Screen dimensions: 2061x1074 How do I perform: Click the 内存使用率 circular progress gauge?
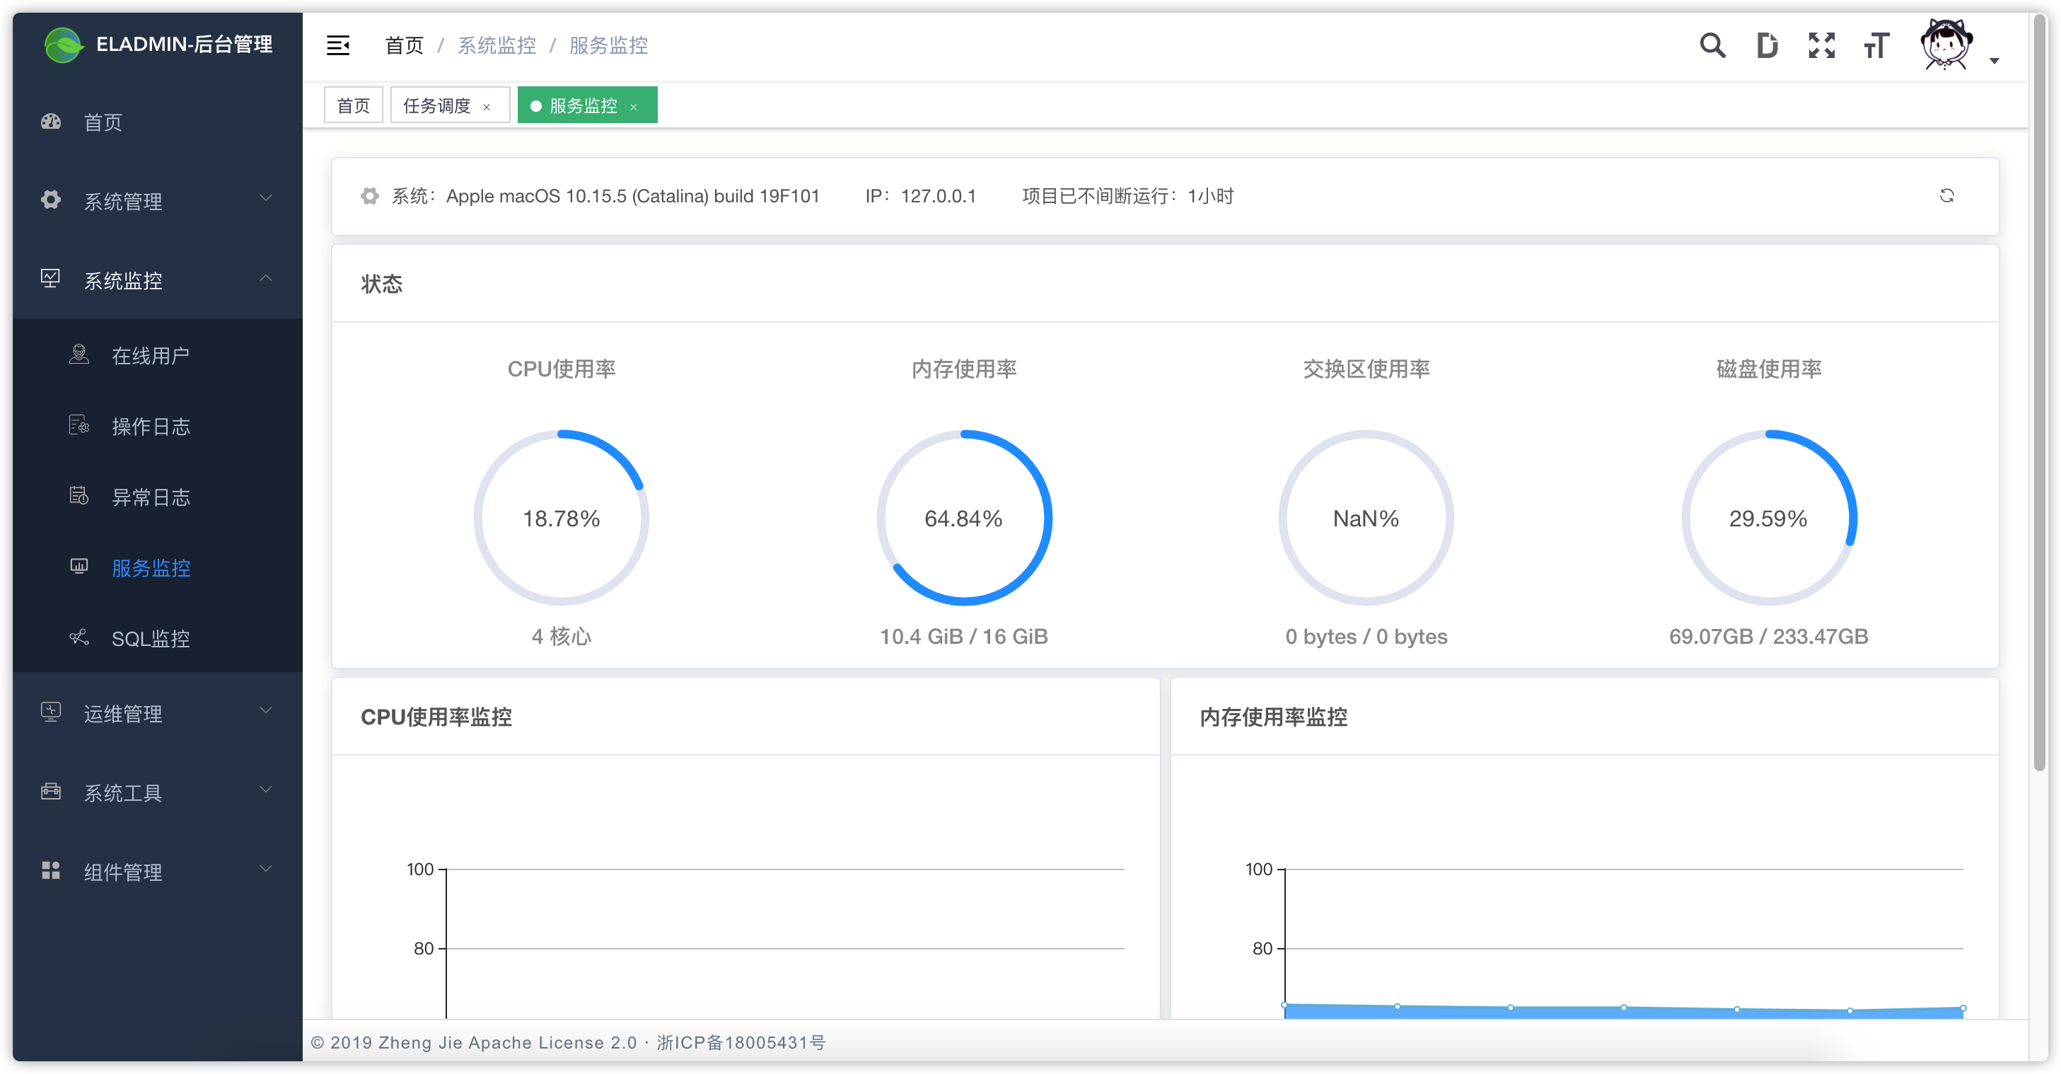pos(963,518)
